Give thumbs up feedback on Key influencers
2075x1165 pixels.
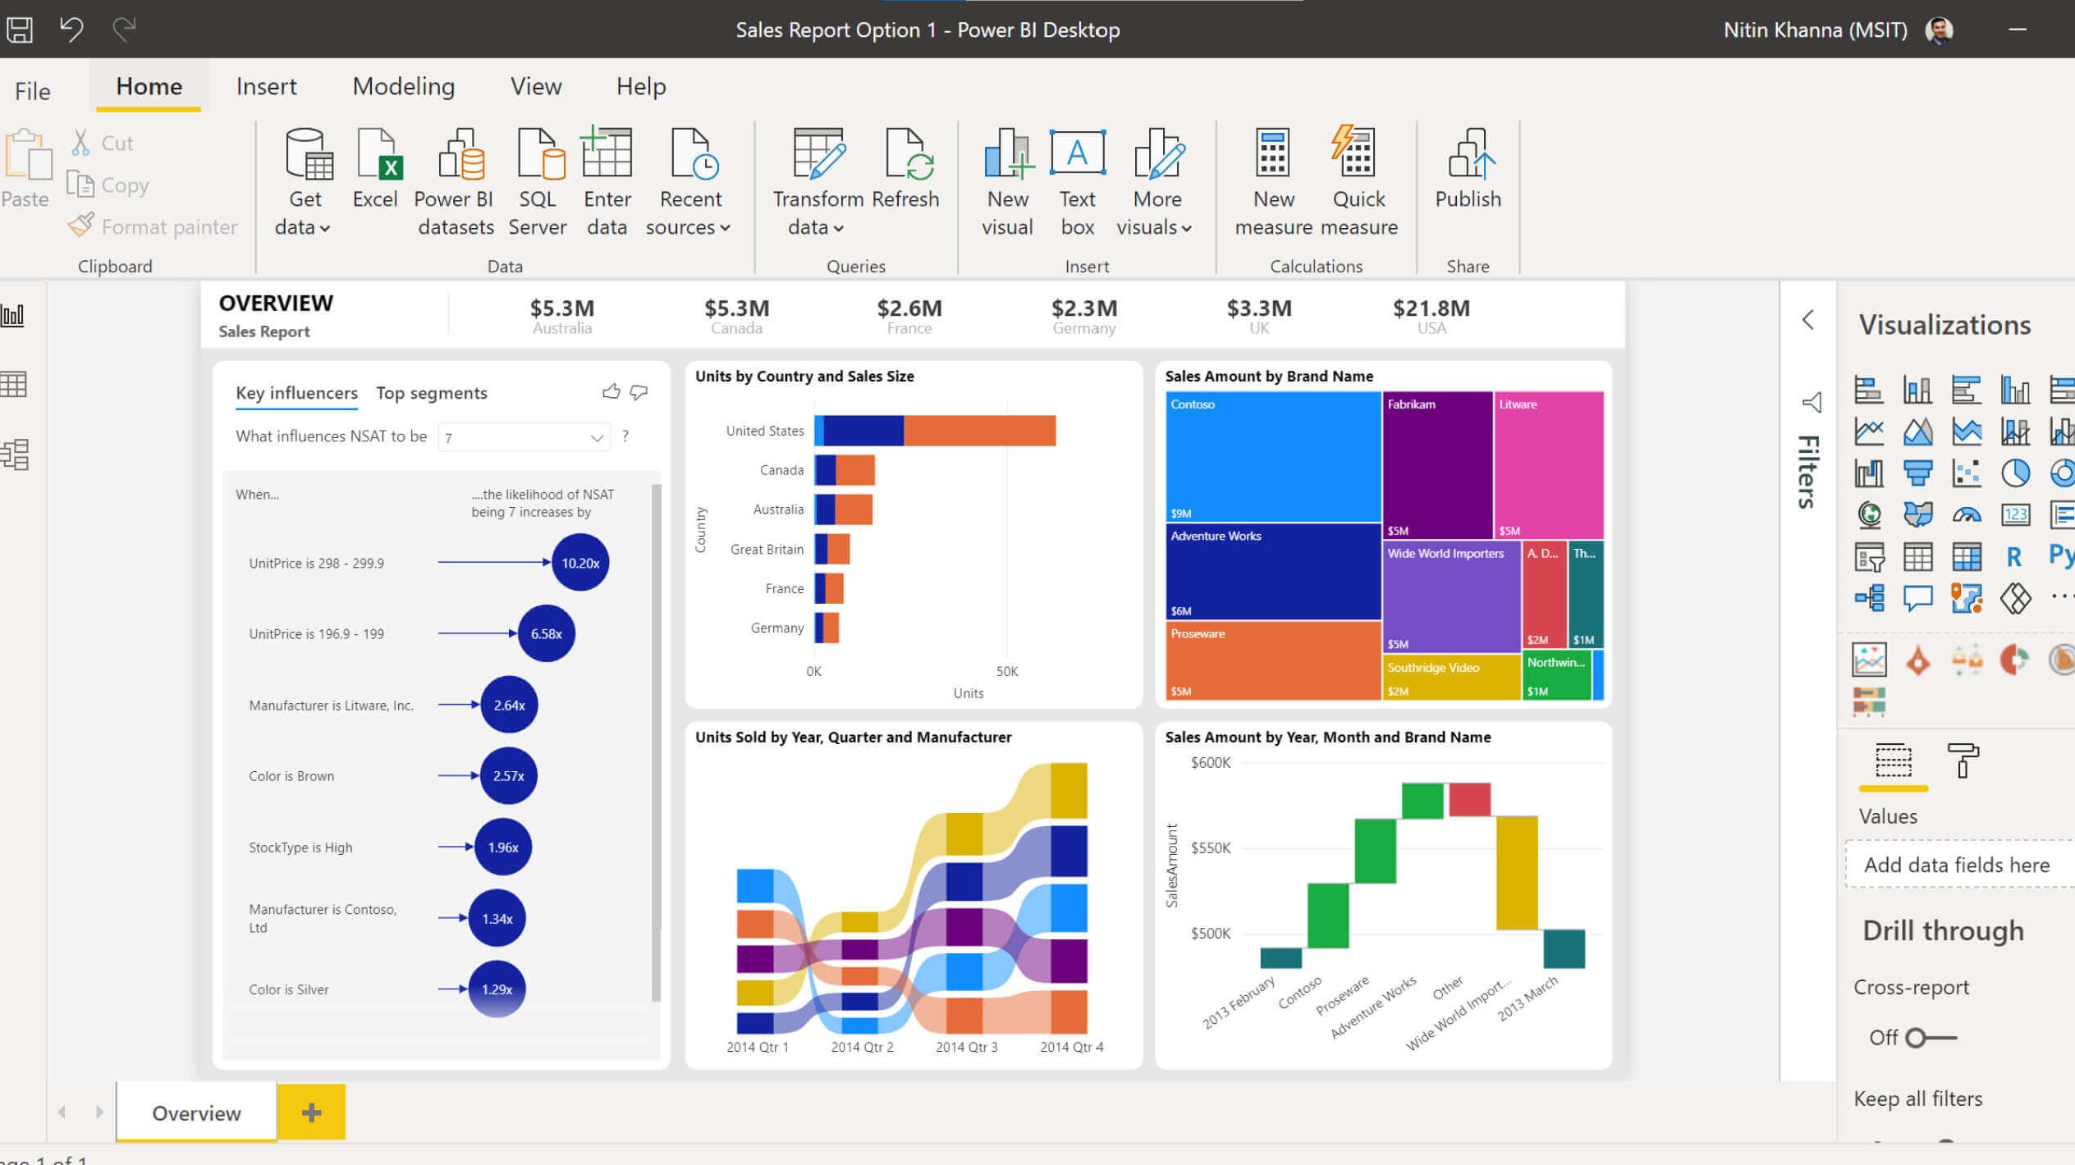[x=611, y=392]
